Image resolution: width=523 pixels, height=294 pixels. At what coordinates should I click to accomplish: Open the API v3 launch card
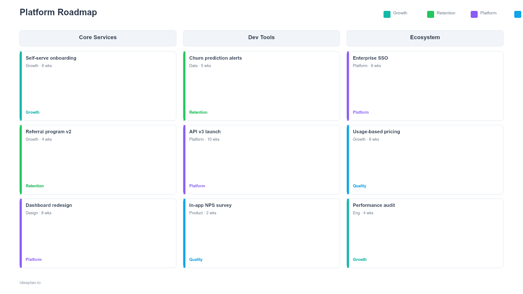[261, 159]
